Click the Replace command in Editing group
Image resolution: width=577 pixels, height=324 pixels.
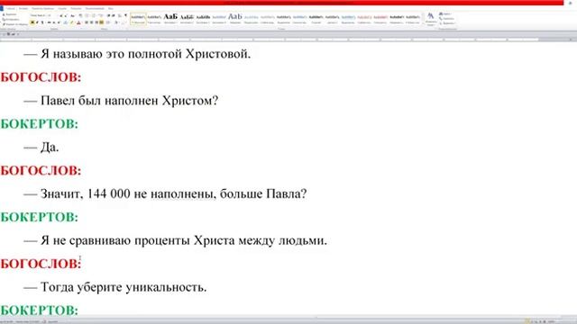(447, 18)
